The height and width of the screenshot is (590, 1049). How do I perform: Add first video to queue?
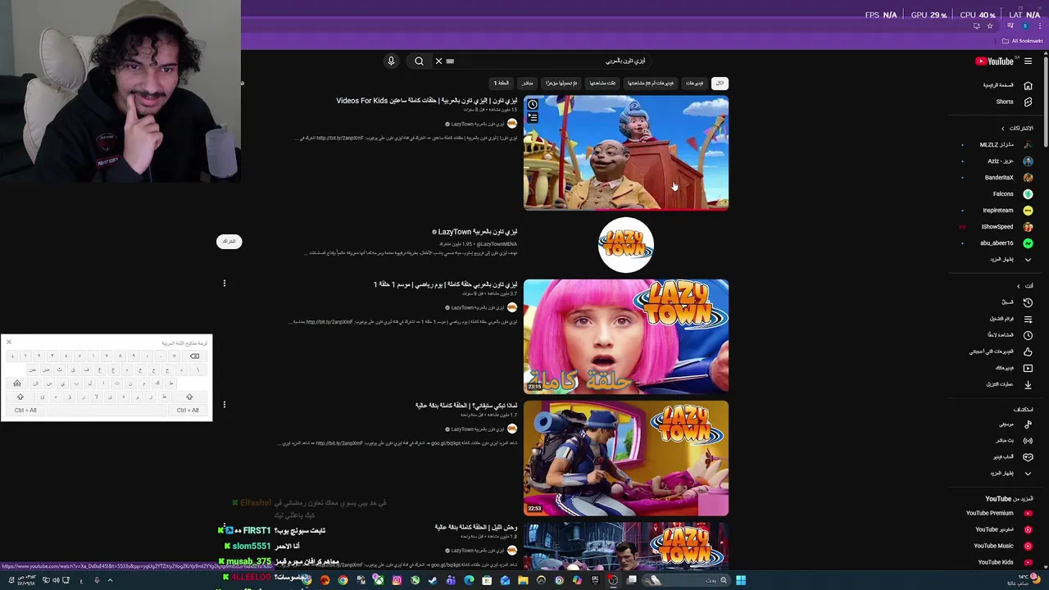tap(533, 118)
